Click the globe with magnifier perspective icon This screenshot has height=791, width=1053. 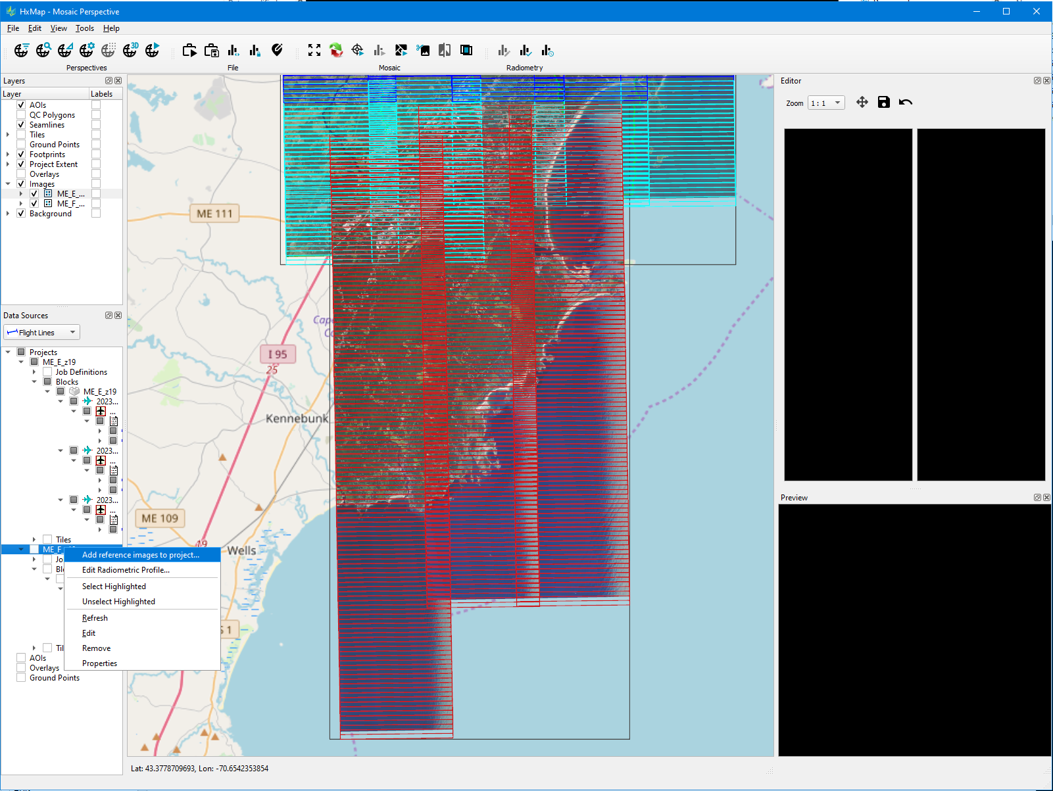pyautogui.click(x=43, y=51)
